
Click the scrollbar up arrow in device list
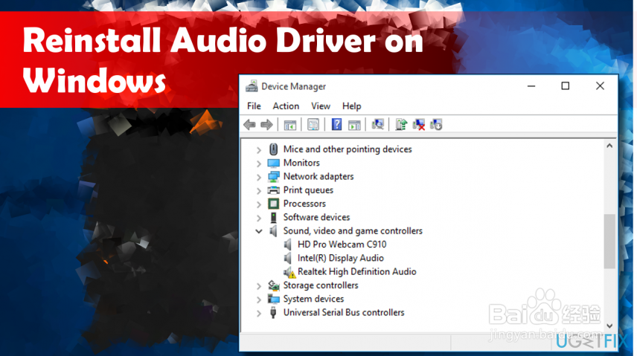(x=609, y=146)
